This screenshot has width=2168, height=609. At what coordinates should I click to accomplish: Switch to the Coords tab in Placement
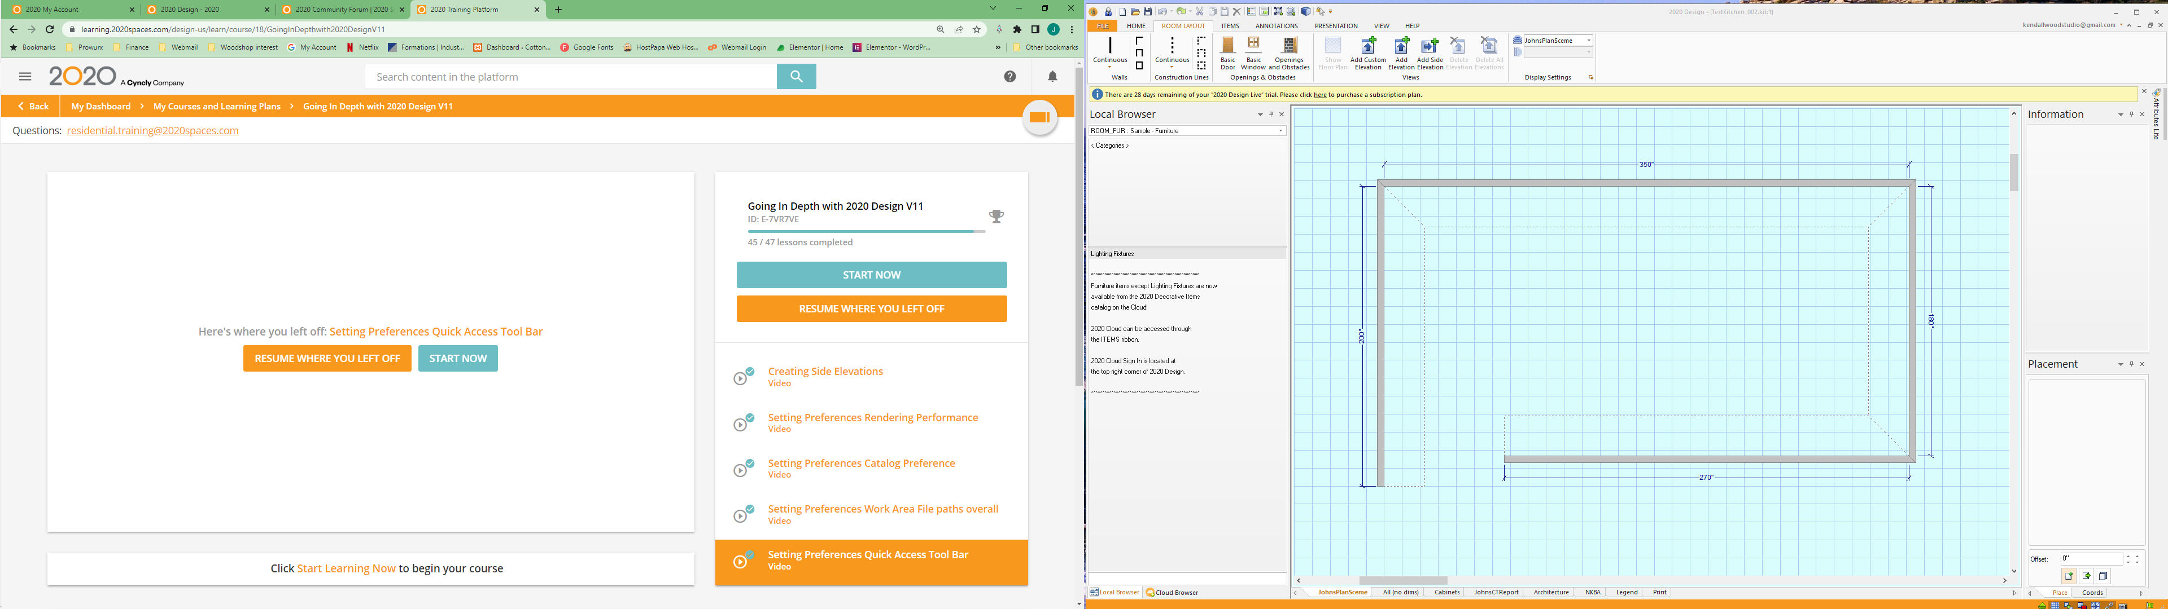2092,593
